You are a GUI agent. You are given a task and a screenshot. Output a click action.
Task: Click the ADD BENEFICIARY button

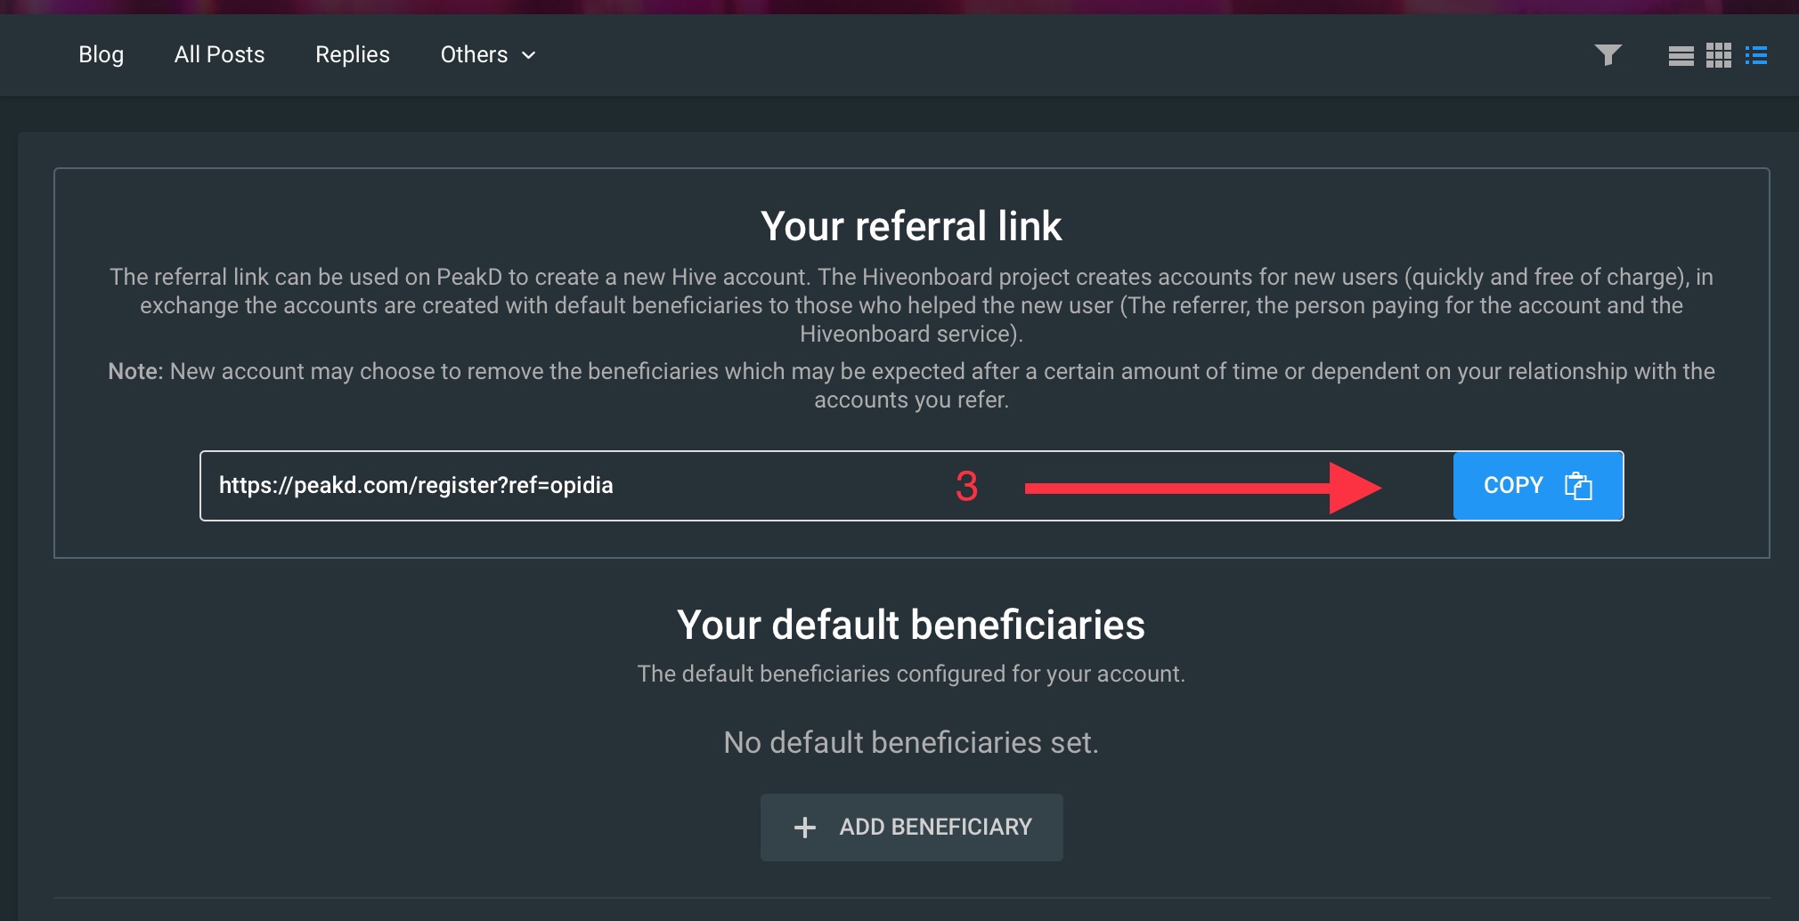(x=911, y=828)
